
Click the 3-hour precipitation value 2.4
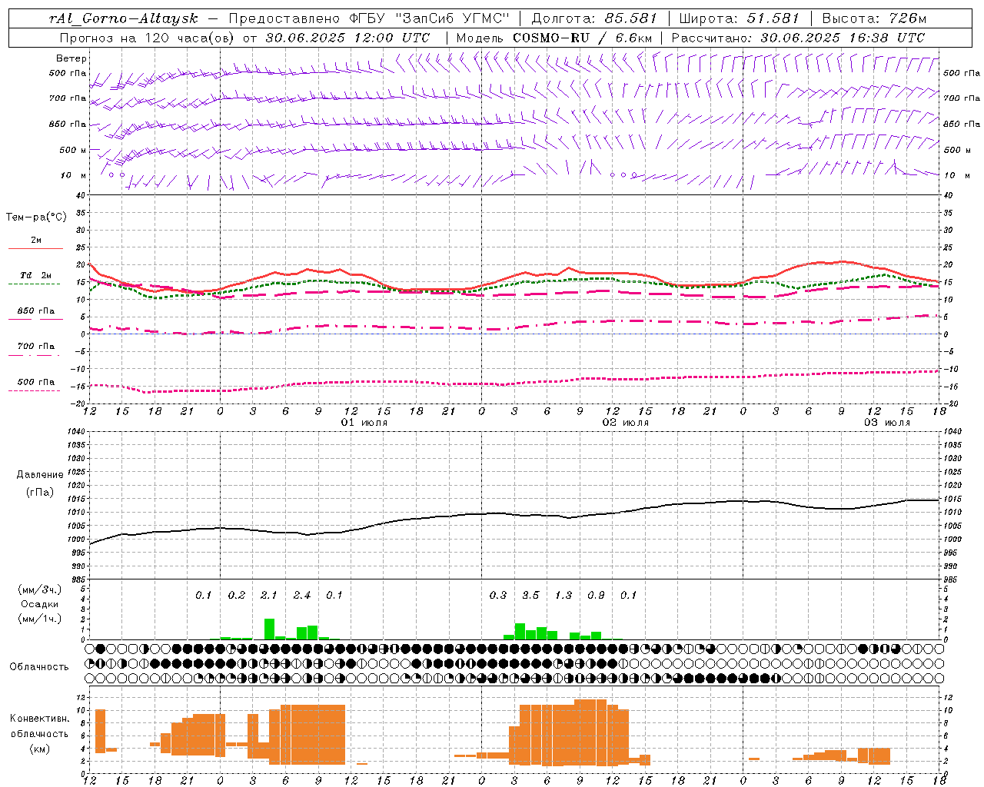(x=301, y=595)
